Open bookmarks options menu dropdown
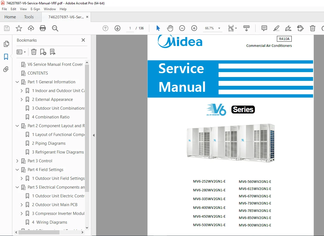The width and height of the screenshot is (324, 236). point(21,52)
